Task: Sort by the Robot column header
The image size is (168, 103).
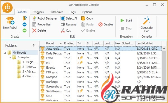Action: [54, 43]
